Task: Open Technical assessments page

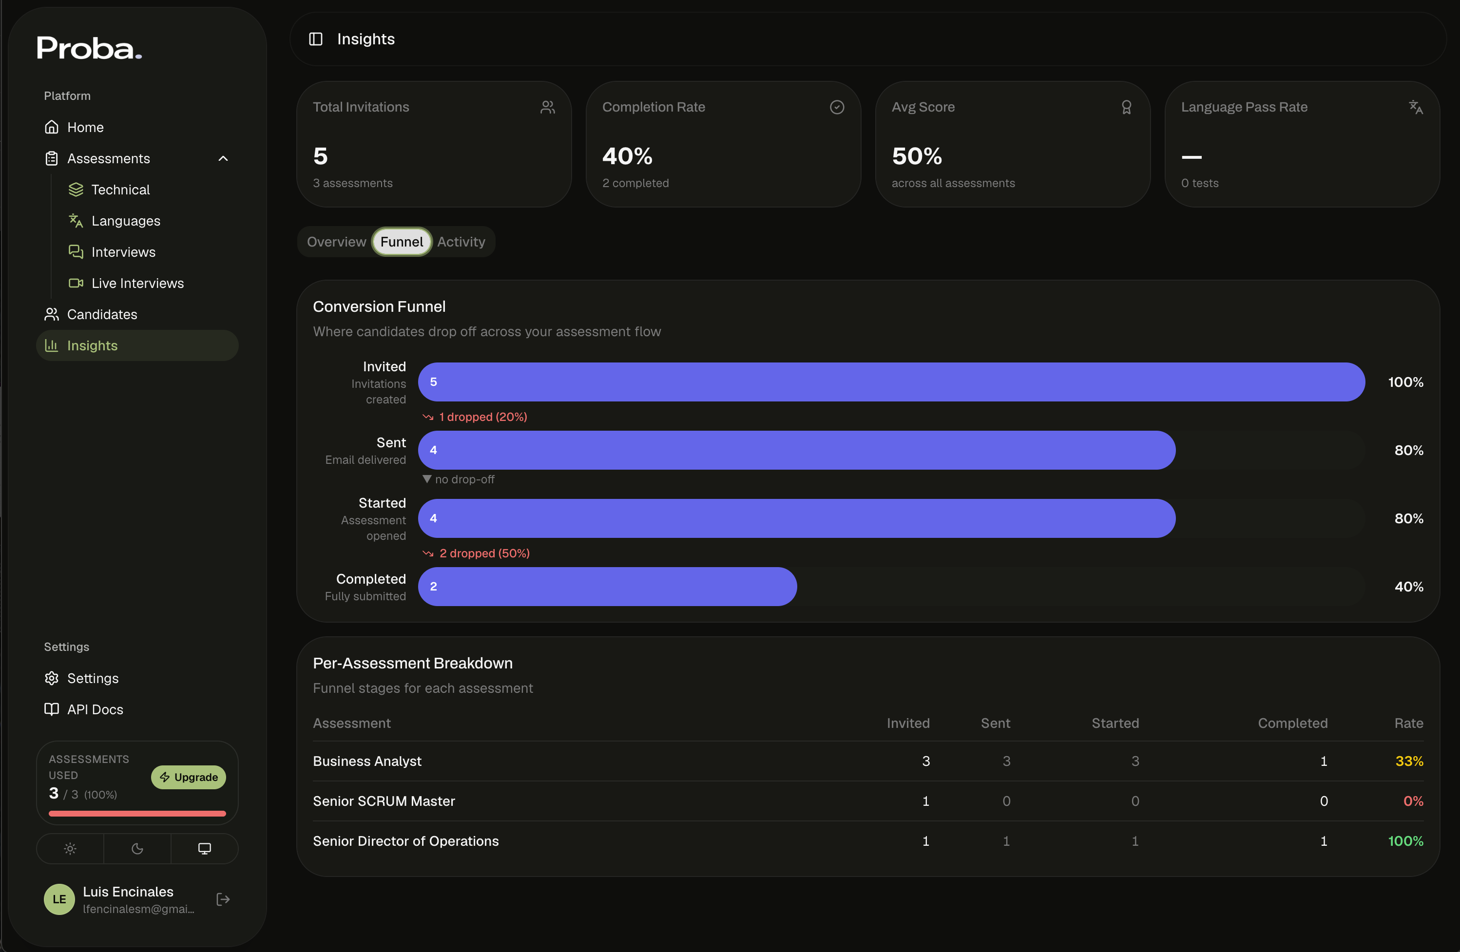Action: point(150,190)
